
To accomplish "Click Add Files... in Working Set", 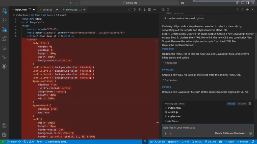I will pyautogui.click(x=171, y=121).
